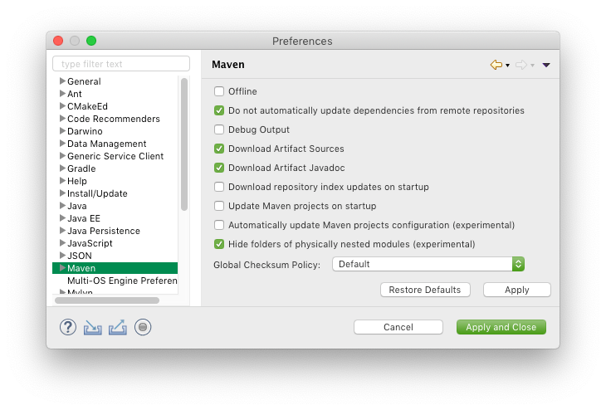The width and height of the screenshot is (606, 410).
Task: Click the Help question mark icon
Action: coord(68,327)
